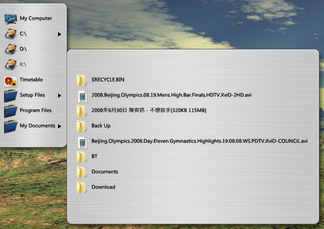Select the My Documents menu entry
Screen dimensions: 324x229
[33, 126]
